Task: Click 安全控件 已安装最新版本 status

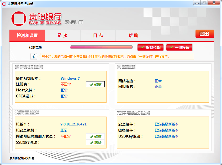Action: 166,124
